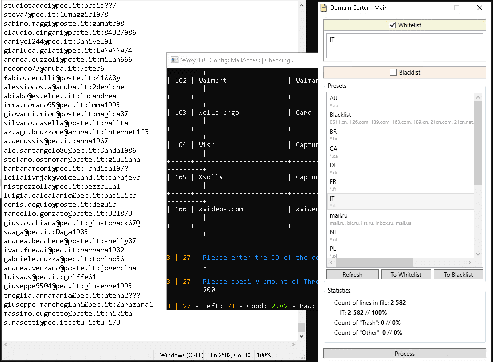Screen dimensions: 493x362
Task: Click the Domain Sorter window title icon
Action: 324,8
